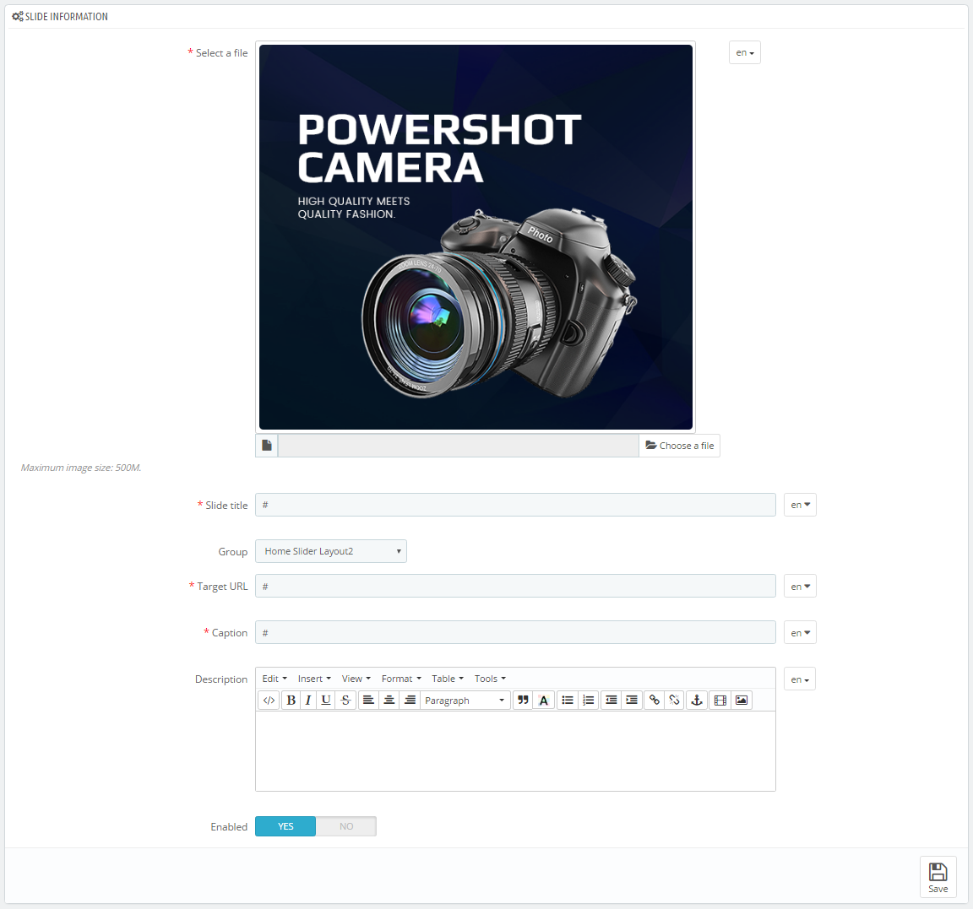The height and width of the screenshot is (909, 973).
Task: Insert an anchor
Action: (x=697, y=700)
